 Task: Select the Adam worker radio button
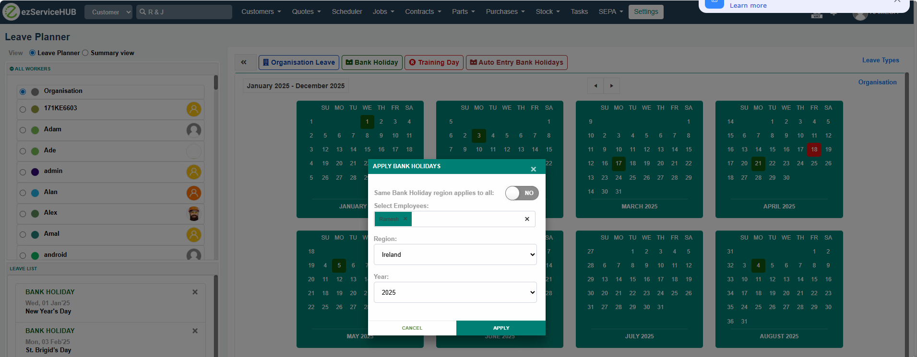point(23,130)
